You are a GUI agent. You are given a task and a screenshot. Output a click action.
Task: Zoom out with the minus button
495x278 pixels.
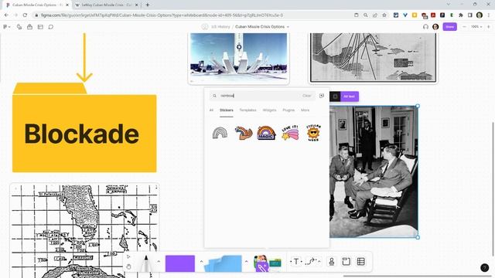pyautogui.click(x=464, y=27)
